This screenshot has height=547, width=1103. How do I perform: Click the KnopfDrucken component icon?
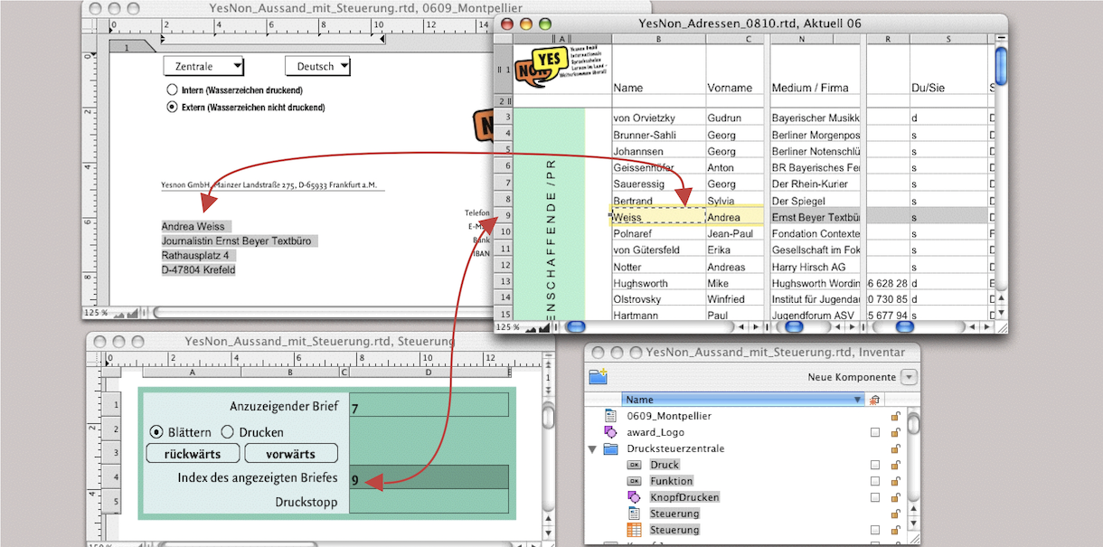pos(634,497)
